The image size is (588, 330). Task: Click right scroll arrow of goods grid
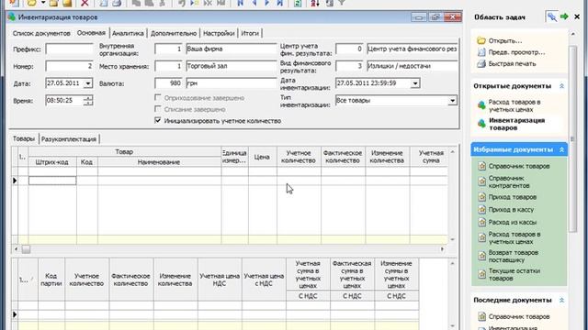point(442,249)
